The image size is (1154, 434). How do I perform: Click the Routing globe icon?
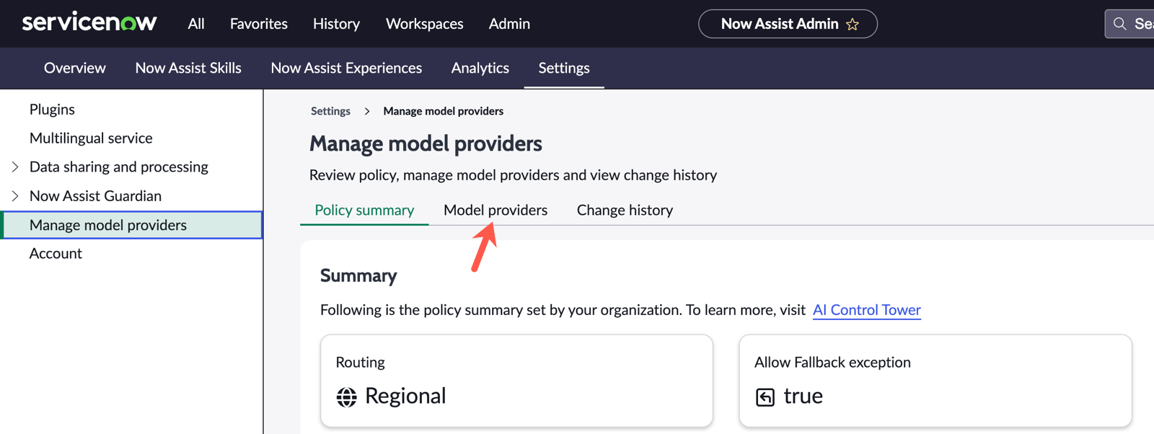point(346,397)
